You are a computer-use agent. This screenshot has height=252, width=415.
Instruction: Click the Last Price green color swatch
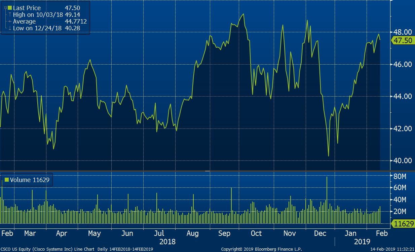(9, 8)
